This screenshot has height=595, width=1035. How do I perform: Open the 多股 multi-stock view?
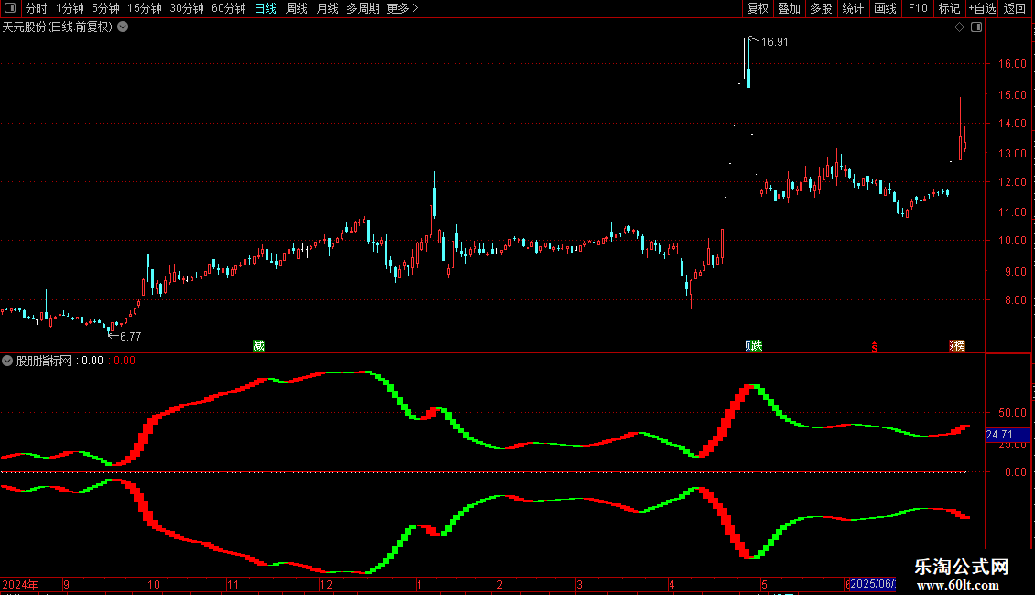coord(821,8)
